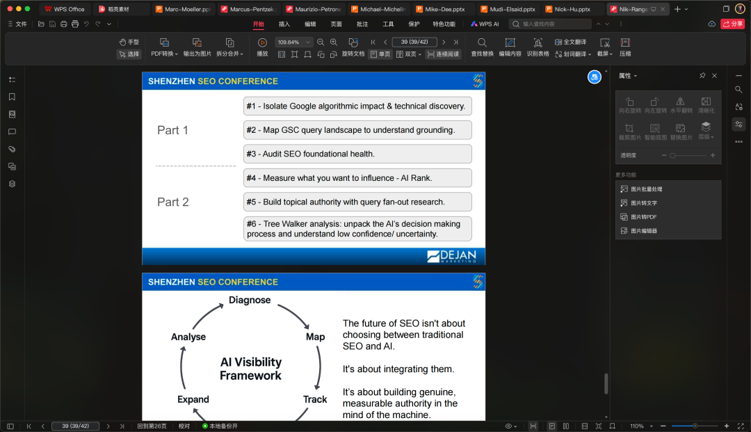Image resolution: width=751 pixels, height=432 pixels.
Task: Pin the Properties (属性) panel
Action: [x=702, y=76]
